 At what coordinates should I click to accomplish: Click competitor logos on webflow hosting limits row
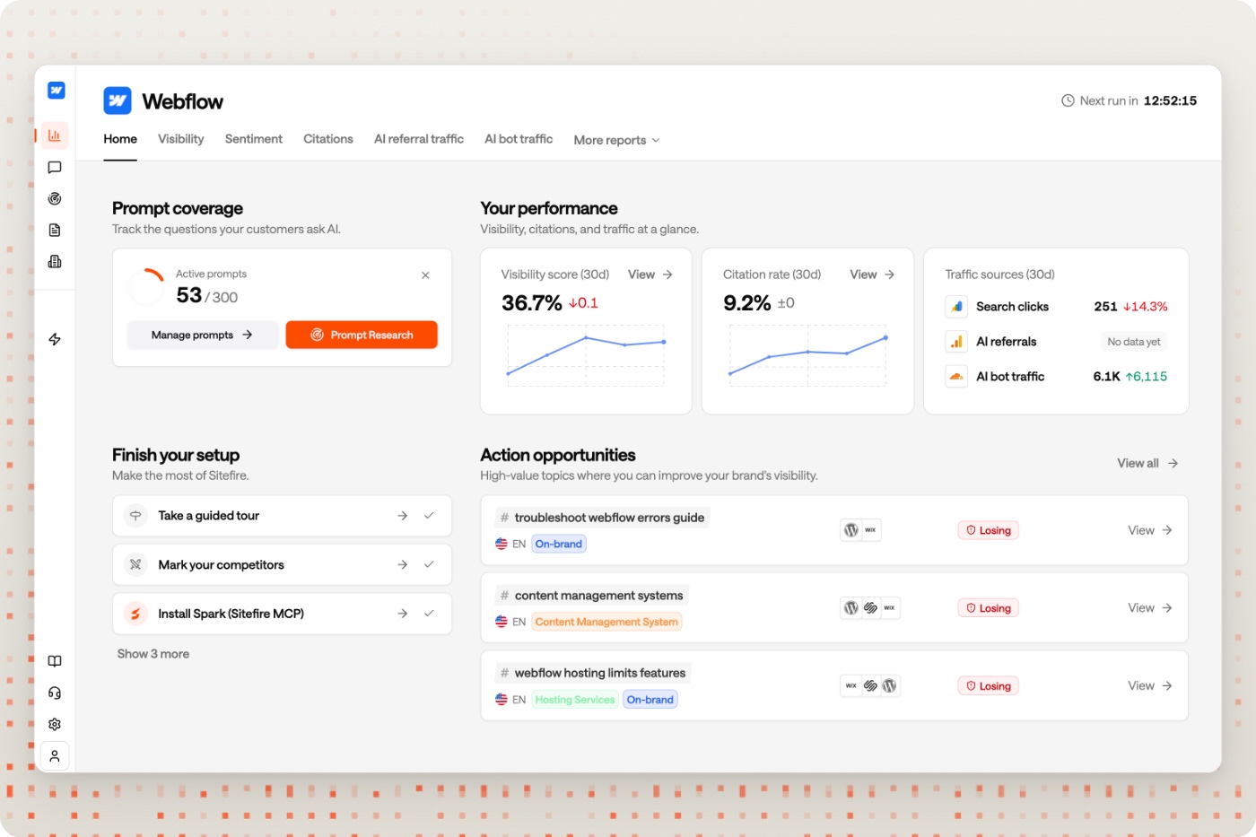(x=870, y=686)
